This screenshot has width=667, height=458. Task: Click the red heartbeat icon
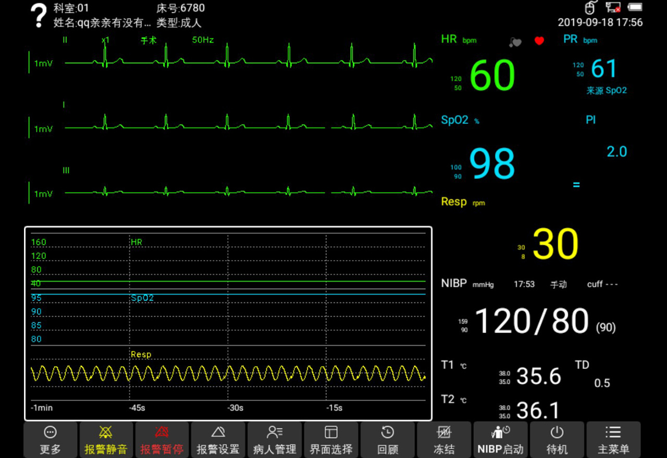click(539, 41)
